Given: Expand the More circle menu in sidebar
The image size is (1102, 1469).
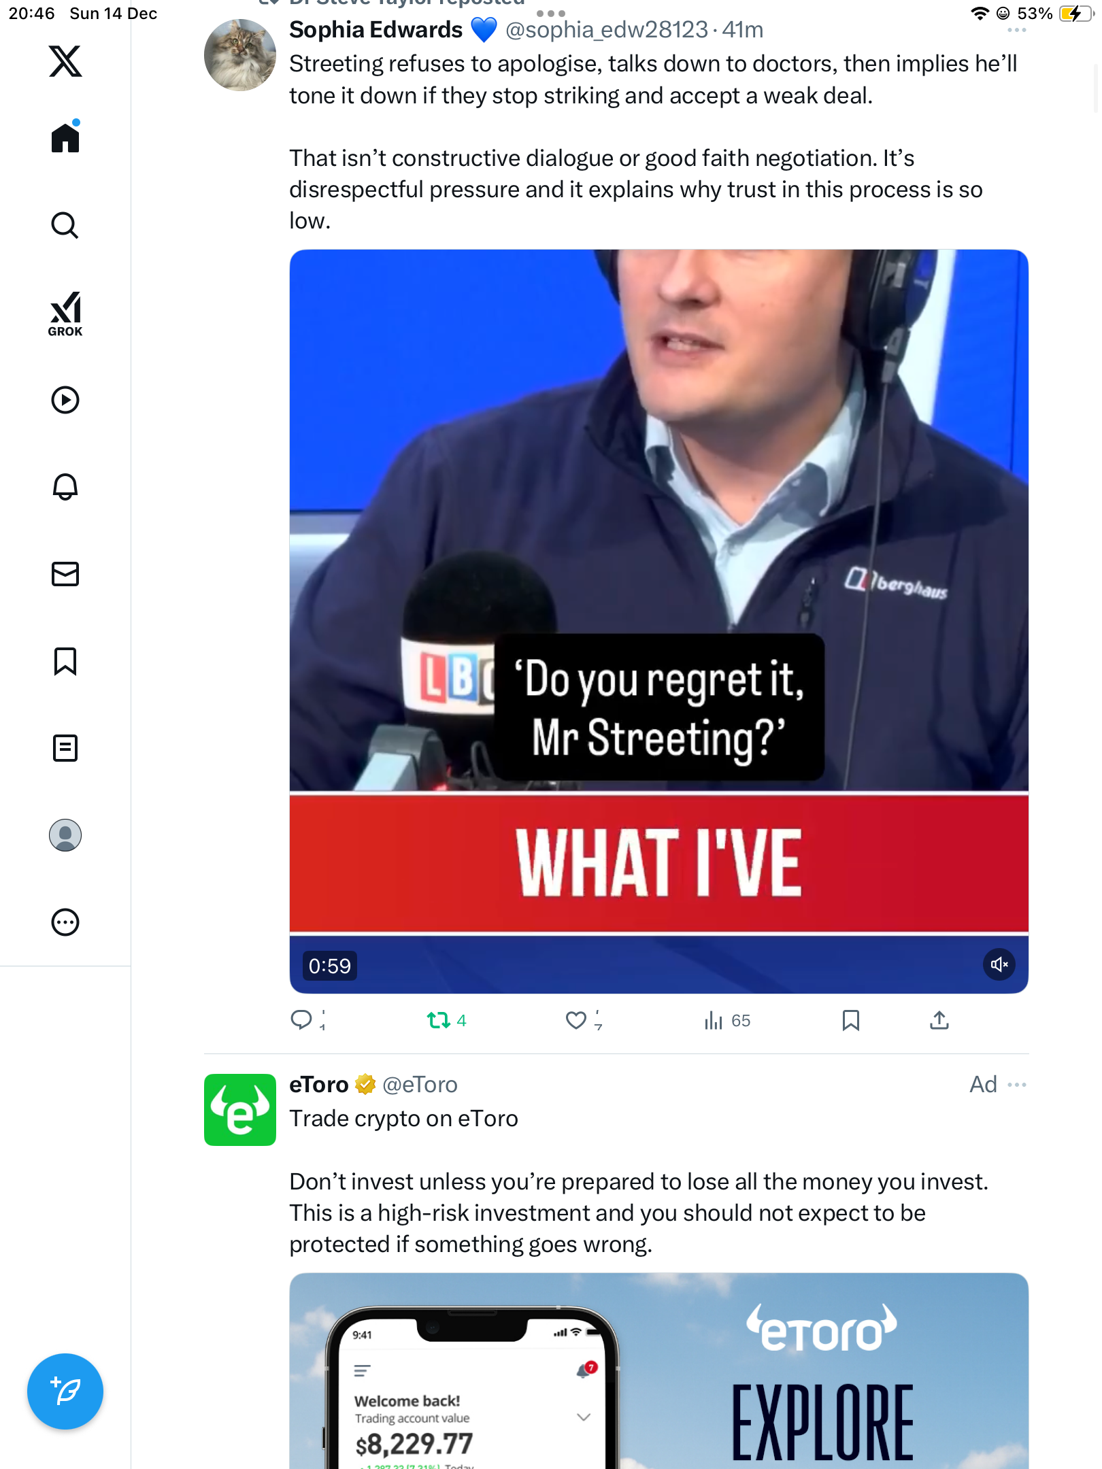Looking at the screenshot, I should 65,922.
